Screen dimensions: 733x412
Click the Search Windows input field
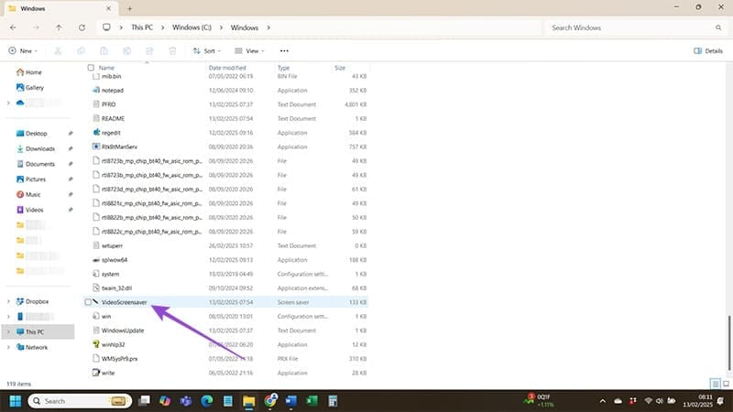(x=632, y=27)
